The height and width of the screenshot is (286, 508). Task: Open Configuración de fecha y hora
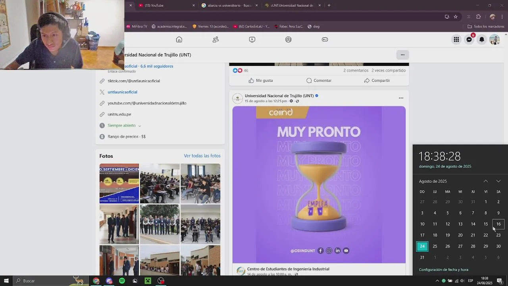point(443,270)
